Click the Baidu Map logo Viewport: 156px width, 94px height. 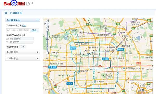click(x=14, y=3)
